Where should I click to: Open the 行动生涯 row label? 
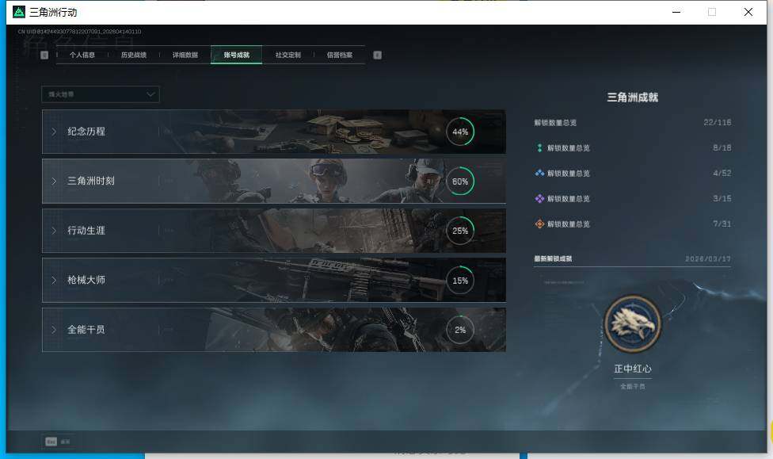coord(86,230)
